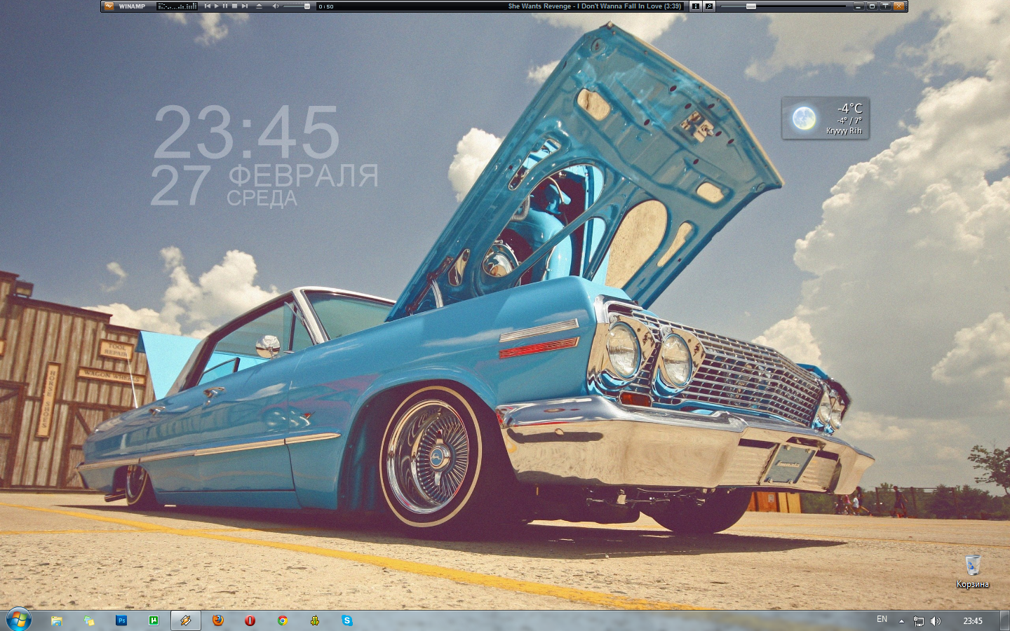The height and width of the screenshot is (631, 1010).
Task: Open Skype from the taskbar
Action: pyautogui.click(x=347, y=620)
